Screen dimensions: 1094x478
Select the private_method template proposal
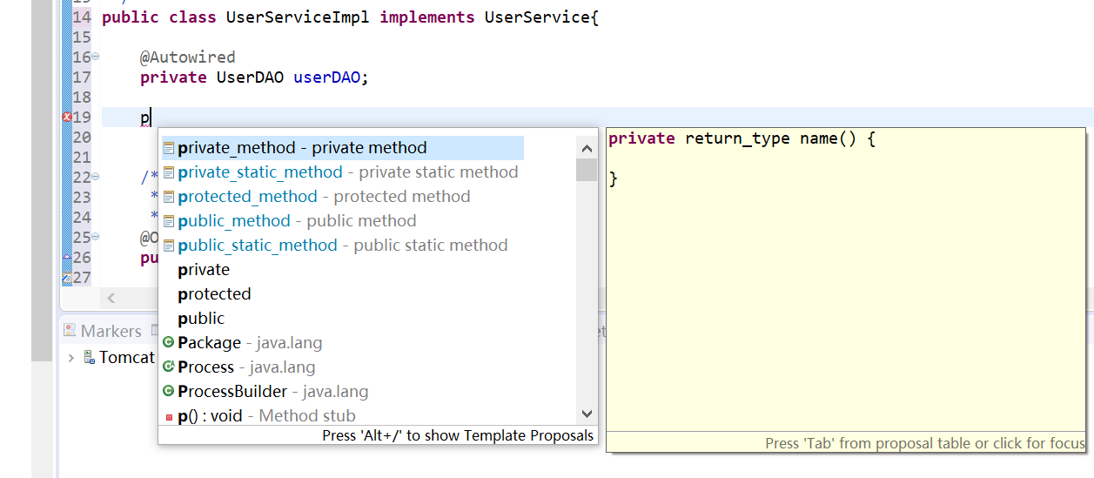coord(302,148)
